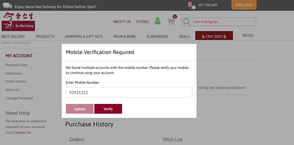This screenshot has height=145, width=294.
Task: Open Change Password in My Account
Action: [19, 98]
